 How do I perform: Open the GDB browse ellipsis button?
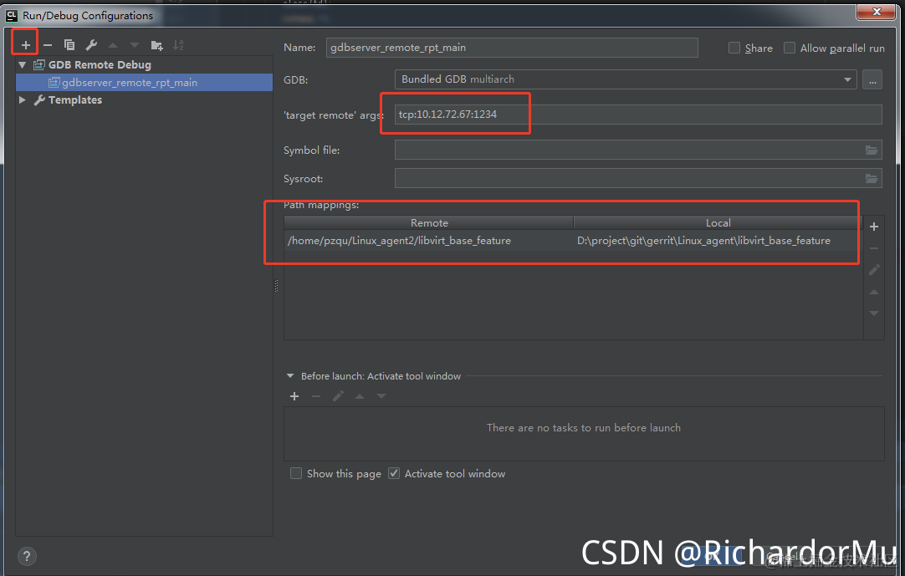(x=872, y=79)
